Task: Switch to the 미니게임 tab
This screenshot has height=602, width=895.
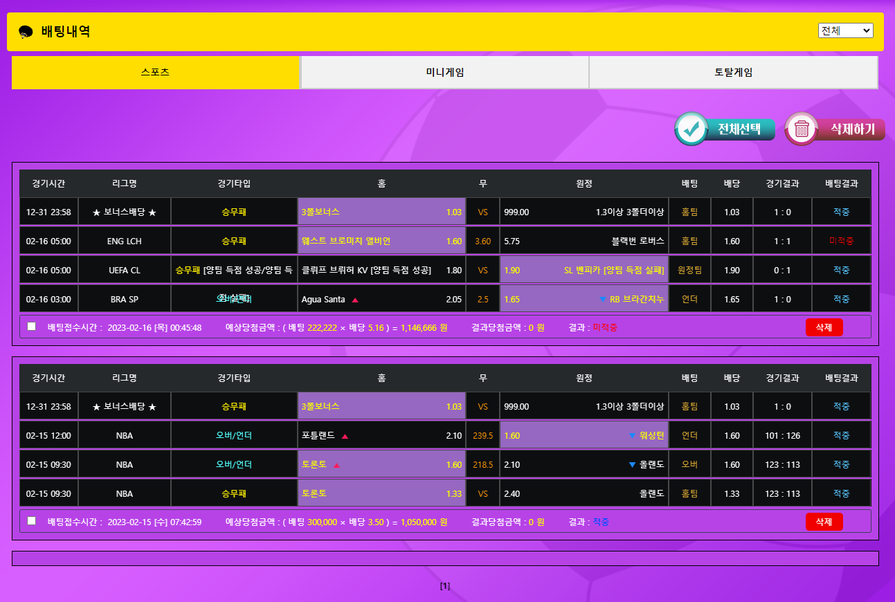Action: point(444,73)
